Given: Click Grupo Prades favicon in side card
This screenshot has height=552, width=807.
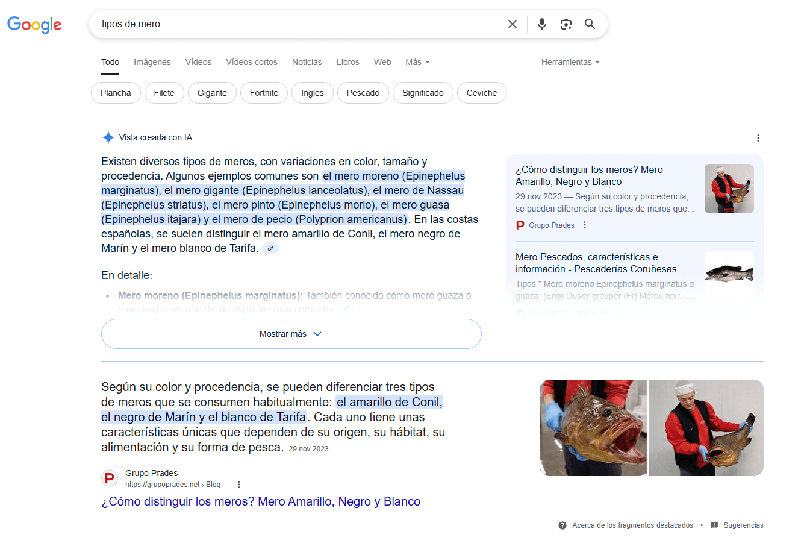Looking at the screenshot, I should point(520,225).
